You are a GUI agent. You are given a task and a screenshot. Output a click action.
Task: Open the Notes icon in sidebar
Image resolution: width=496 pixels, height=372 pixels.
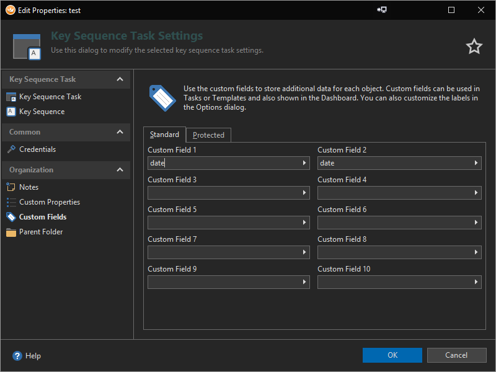pos(11,187)
